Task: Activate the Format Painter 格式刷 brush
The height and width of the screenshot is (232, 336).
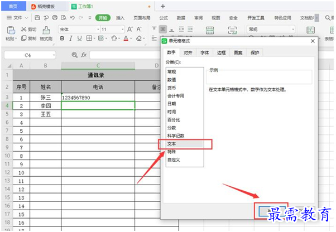Action: coord(46,33)
